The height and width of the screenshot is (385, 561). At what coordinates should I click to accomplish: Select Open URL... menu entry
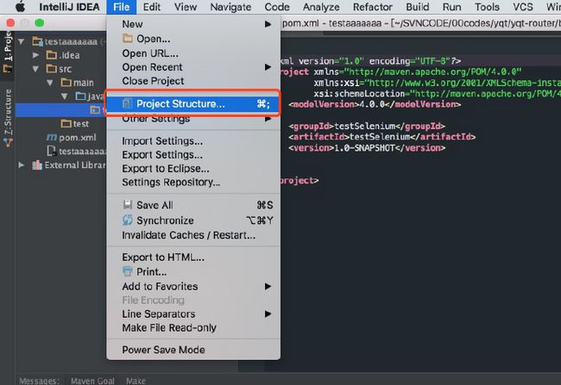pyautogui.click(x=193, y=53)
